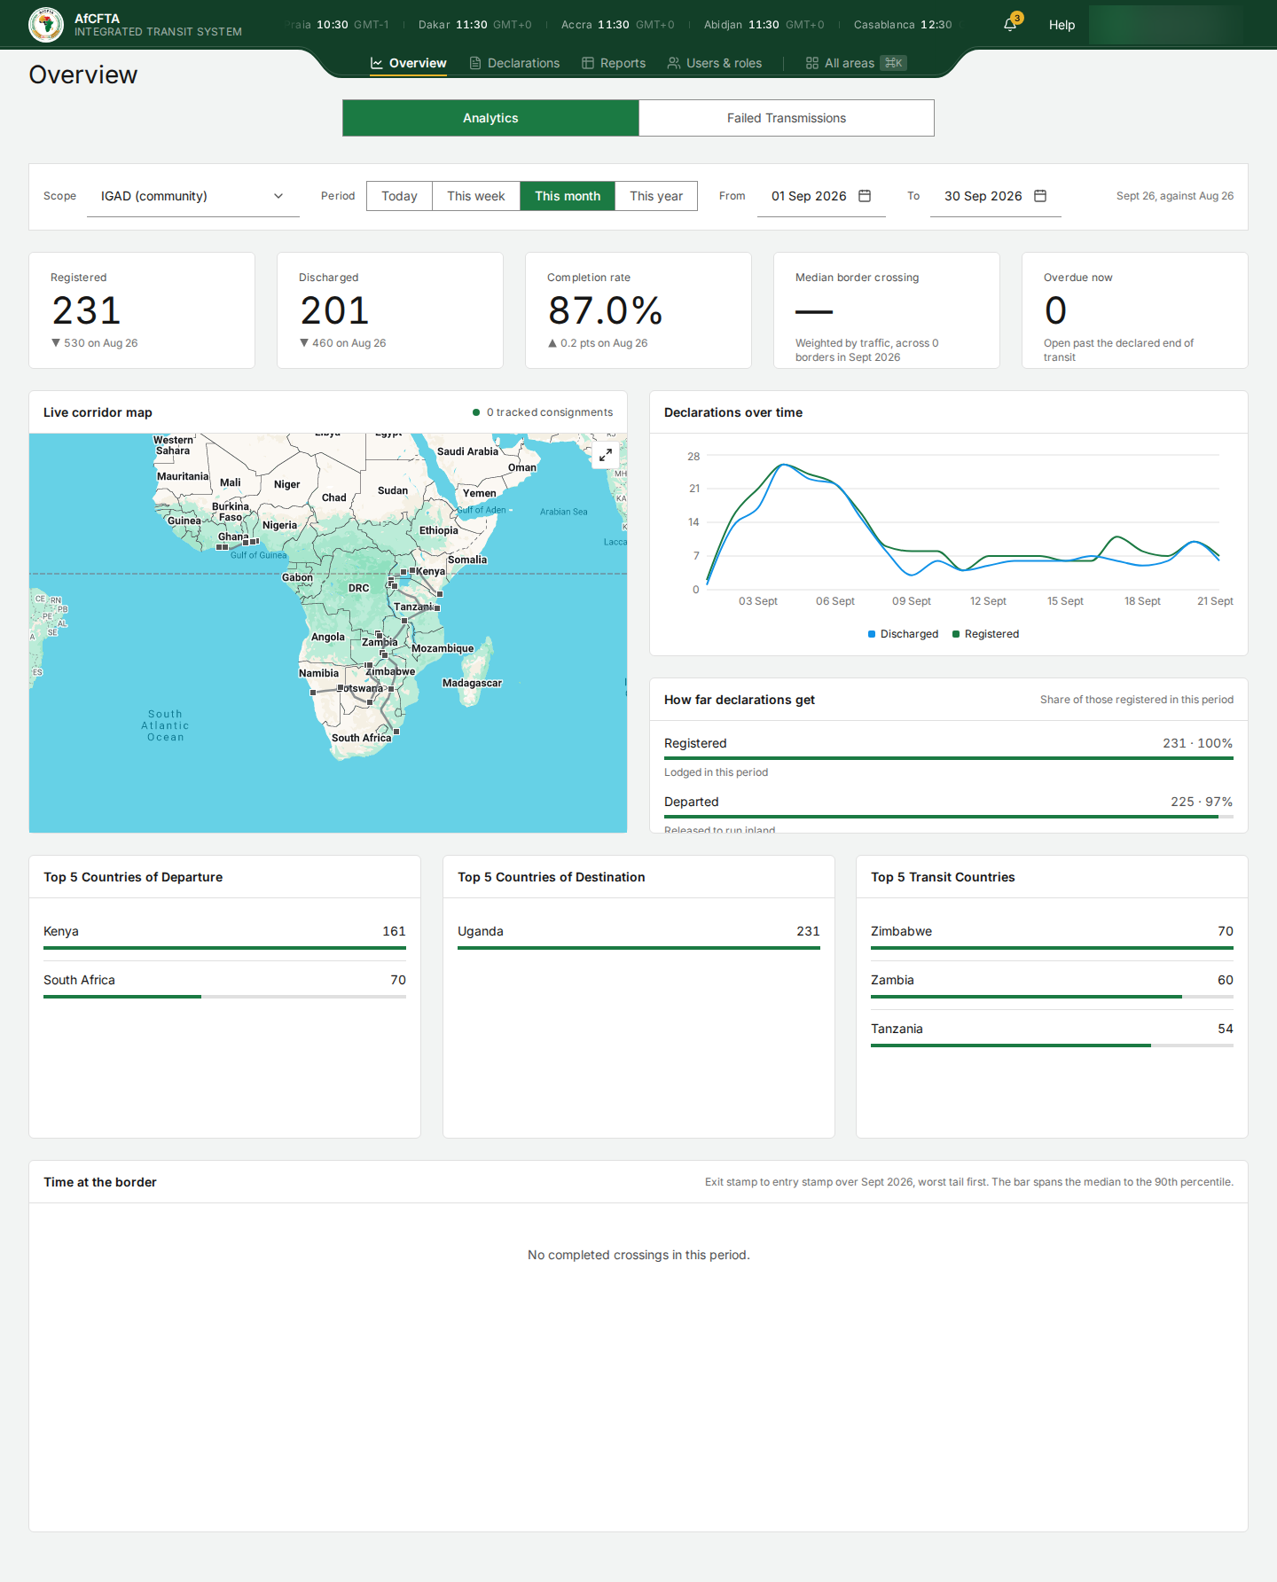The width and height of the screenshot is (1277, 1582).
Task: Click the Abidjan 11:30 clock
Action: pyautogui.click(x=764, y=25)
